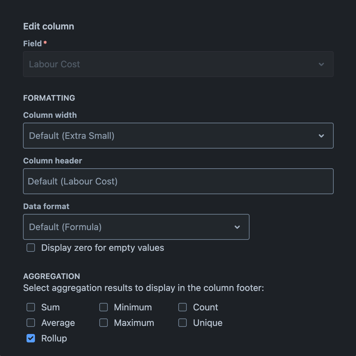Open the Default (Formula) data format dropdown

136,227
